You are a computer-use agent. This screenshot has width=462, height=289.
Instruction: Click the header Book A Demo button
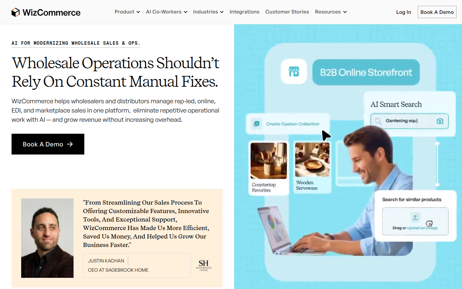click(x=437, y=12)
